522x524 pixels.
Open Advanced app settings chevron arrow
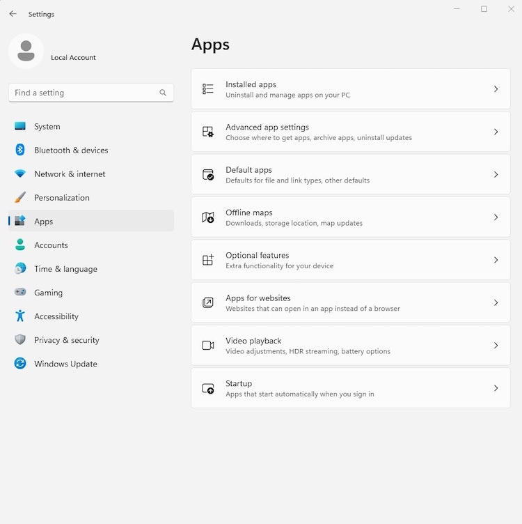tap(496, 132)
